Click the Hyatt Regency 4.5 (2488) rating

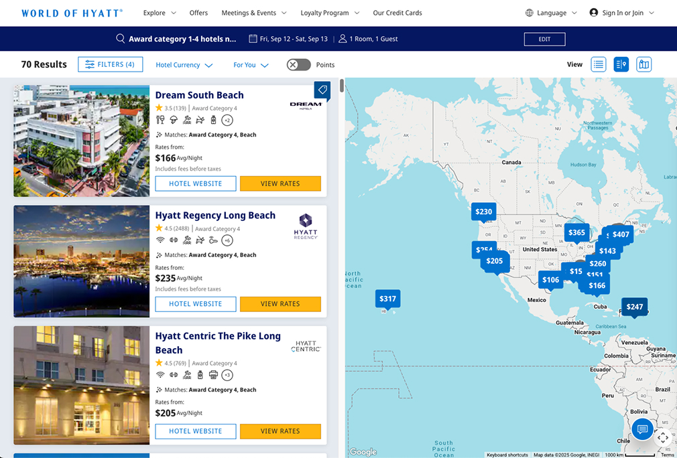pyautogui.click(x=172, y=228)
